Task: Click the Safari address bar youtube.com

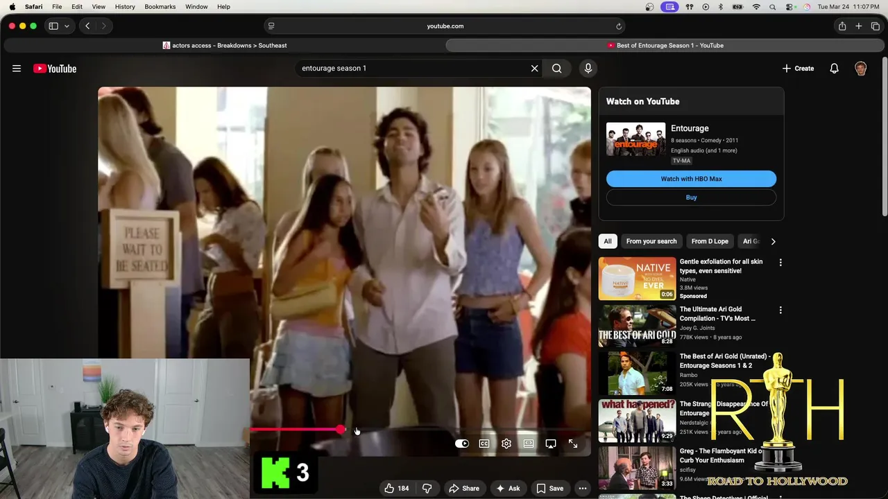Action: (x=445, y=26)
